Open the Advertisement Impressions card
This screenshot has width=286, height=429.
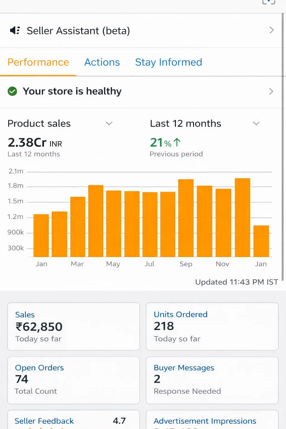212,420
